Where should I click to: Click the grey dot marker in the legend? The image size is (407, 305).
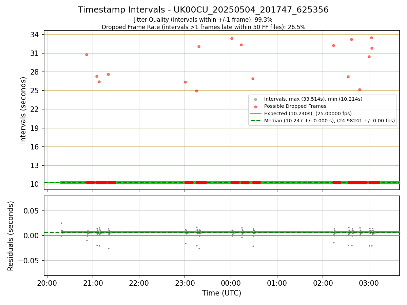pyautogui.click(x=256, y=99)
